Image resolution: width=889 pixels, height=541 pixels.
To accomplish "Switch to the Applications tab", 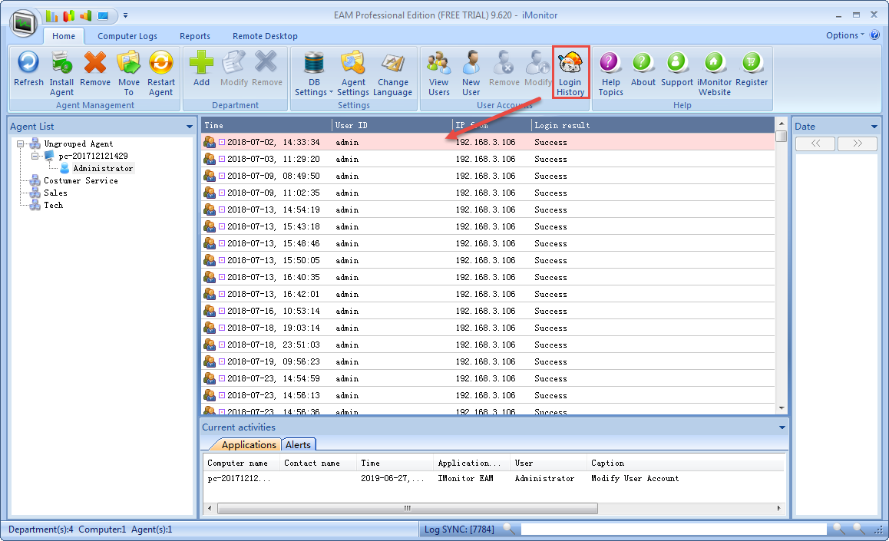I will pos(248,445).
